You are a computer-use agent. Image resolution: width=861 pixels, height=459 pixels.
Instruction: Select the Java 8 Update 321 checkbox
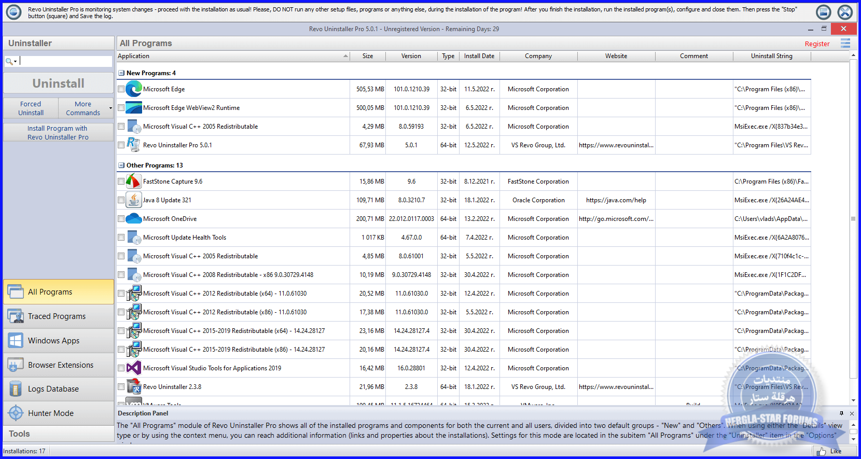click(x=121, y=200)
